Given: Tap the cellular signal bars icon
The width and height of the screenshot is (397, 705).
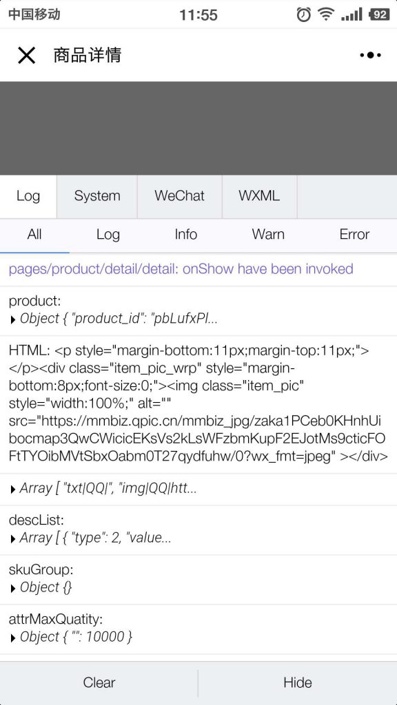Looking at the screenshot, I should pos(352,14).
